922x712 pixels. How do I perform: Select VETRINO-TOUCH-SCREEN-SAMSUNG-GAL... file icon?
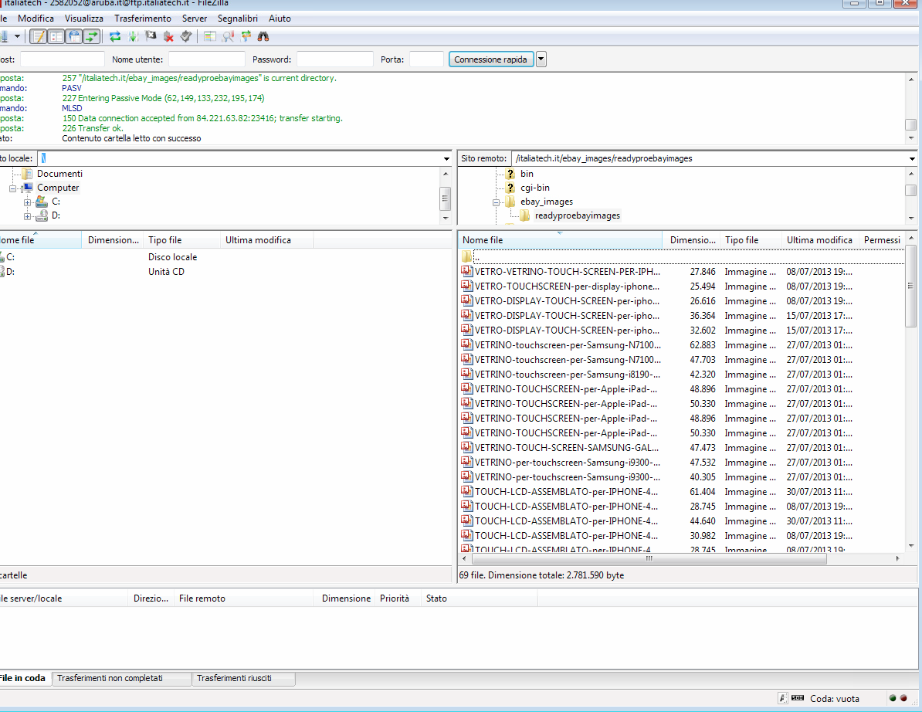(x=467, y=447)
